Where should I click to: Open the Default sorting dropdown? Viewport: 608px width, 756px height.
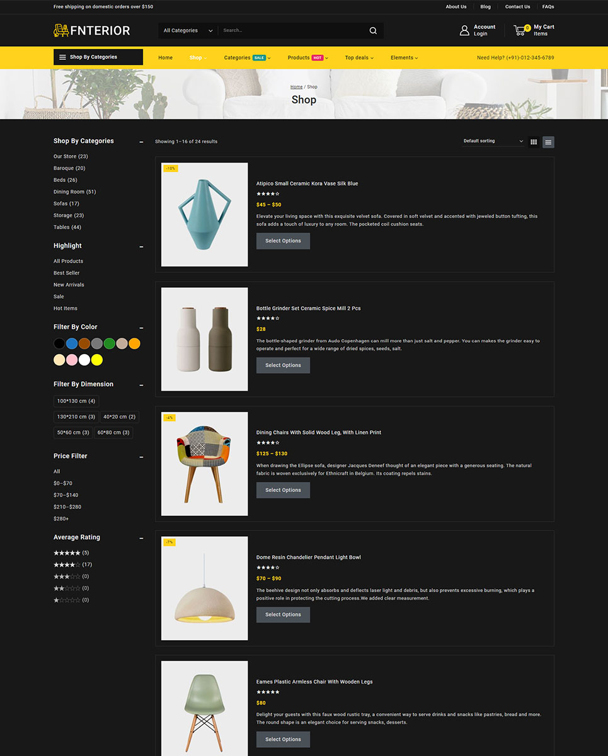point(493,141)
